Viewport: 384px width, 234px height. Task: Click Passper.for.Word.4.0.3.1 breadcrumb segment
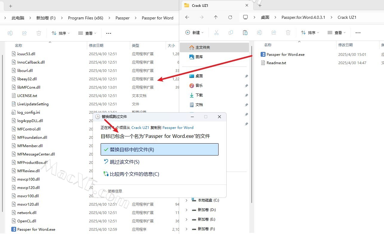[303, 17]
